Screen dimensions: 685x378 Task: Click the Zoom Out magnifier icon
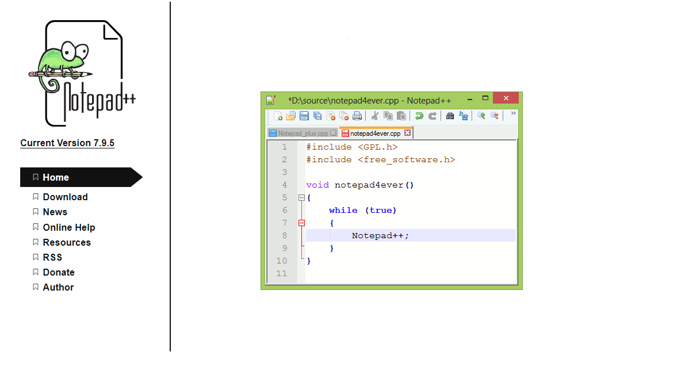click(495, 116)
